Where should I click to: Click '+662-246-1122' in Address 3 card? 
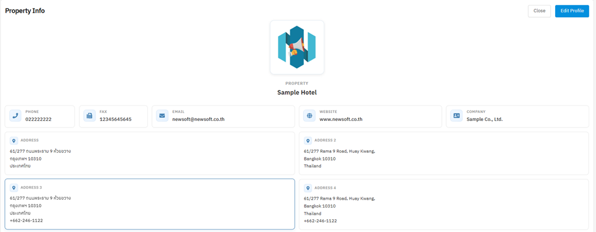26,220
